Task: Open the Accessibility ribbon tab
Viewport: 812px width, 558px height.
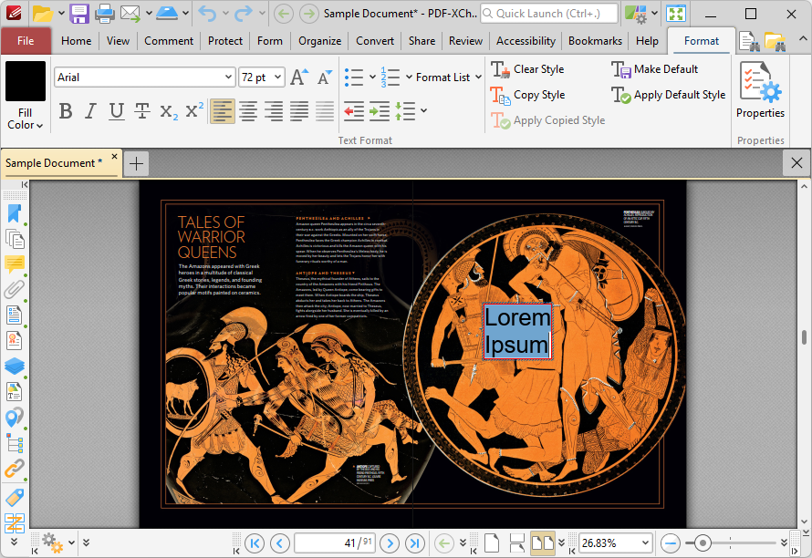Action: (526, 41)
